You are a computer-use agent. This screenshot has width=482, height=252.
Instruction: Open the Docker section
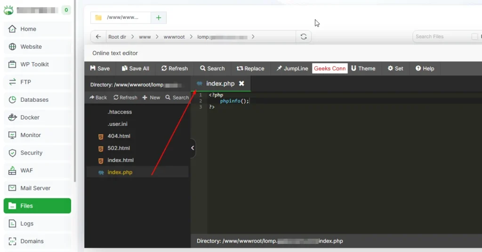click(37, 117)
